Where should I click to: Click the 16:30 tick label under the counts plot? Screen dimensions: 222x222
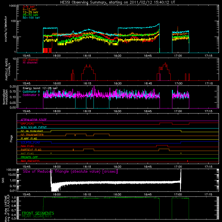tap(117, 56)
